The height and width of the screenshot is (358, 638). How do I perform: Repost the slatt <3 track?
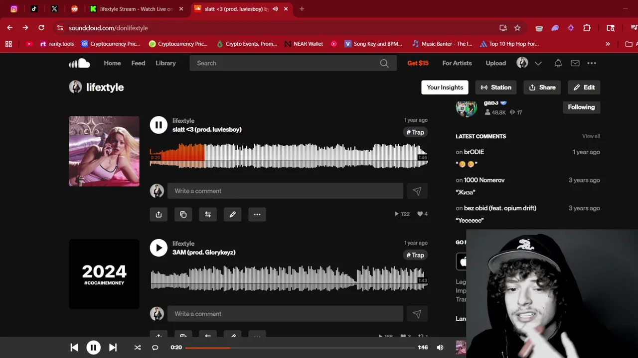click(208, 214)
